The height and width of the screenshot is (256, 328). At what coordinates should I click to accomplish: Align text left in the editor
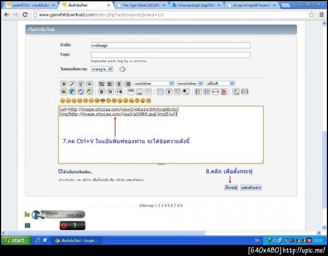(x=110, y=84)
